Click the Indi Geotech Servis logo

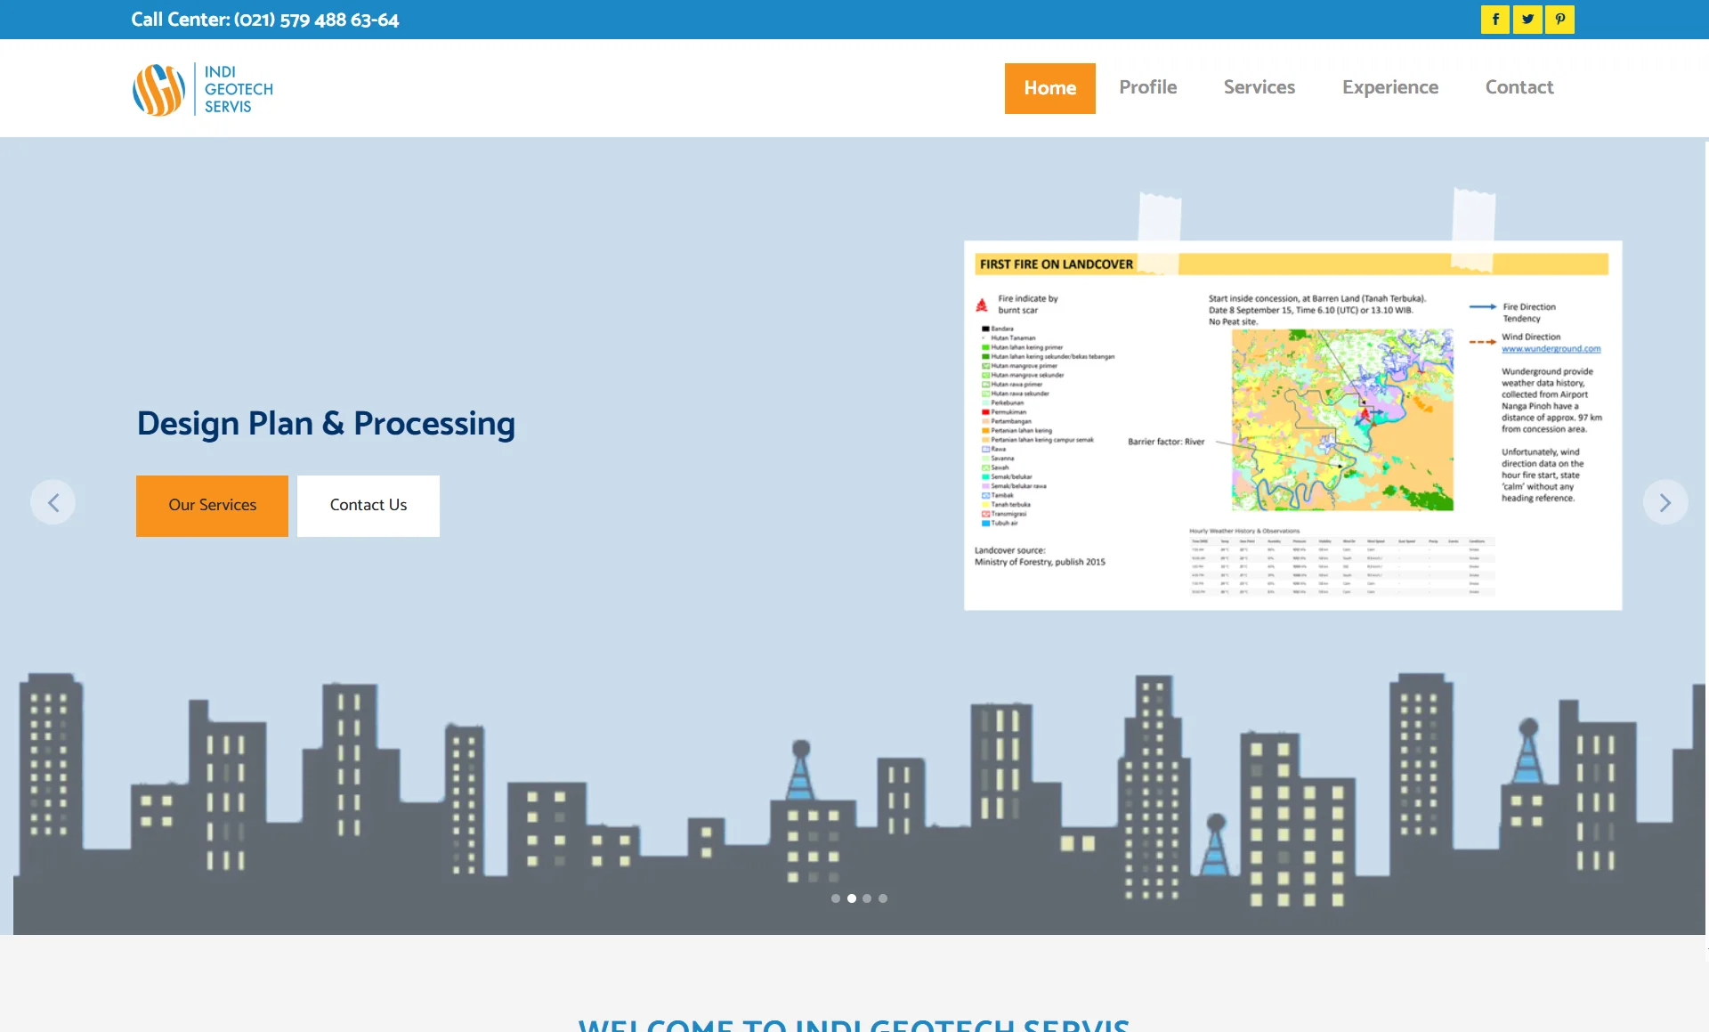(203, 89)
